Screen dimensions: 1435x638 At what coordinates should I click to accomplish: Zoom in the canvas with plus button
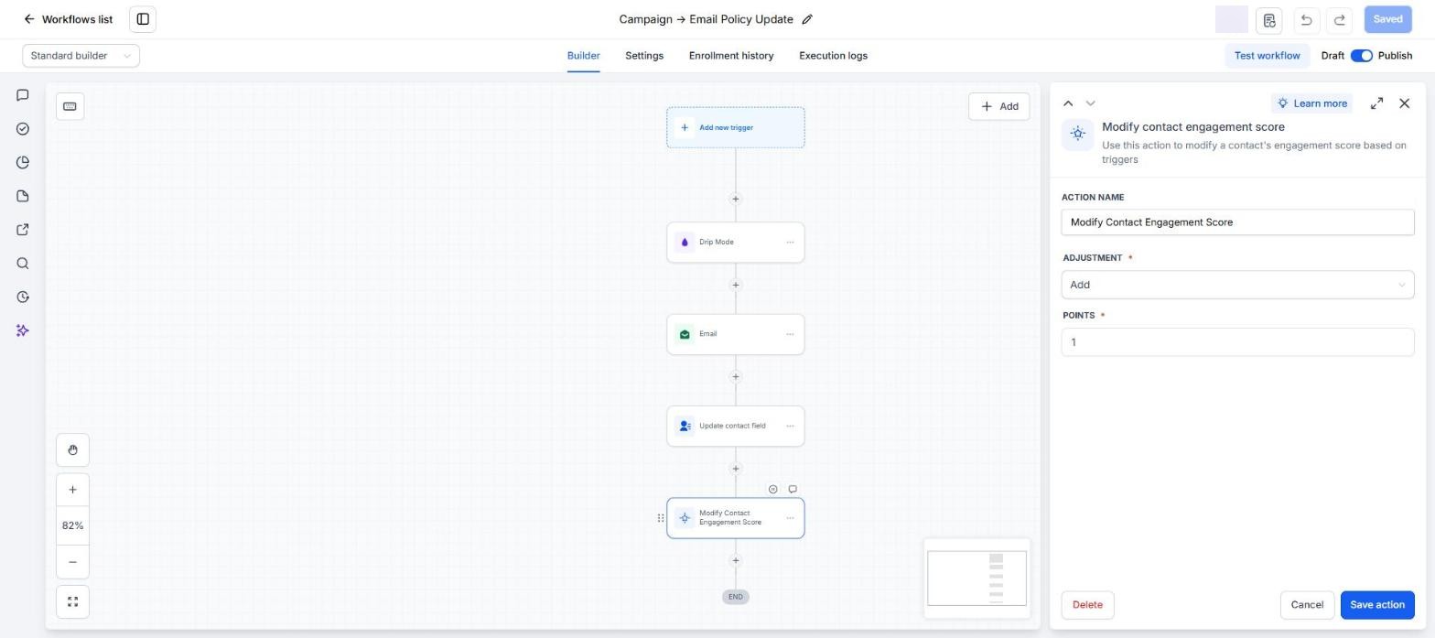tap(72, 490)
